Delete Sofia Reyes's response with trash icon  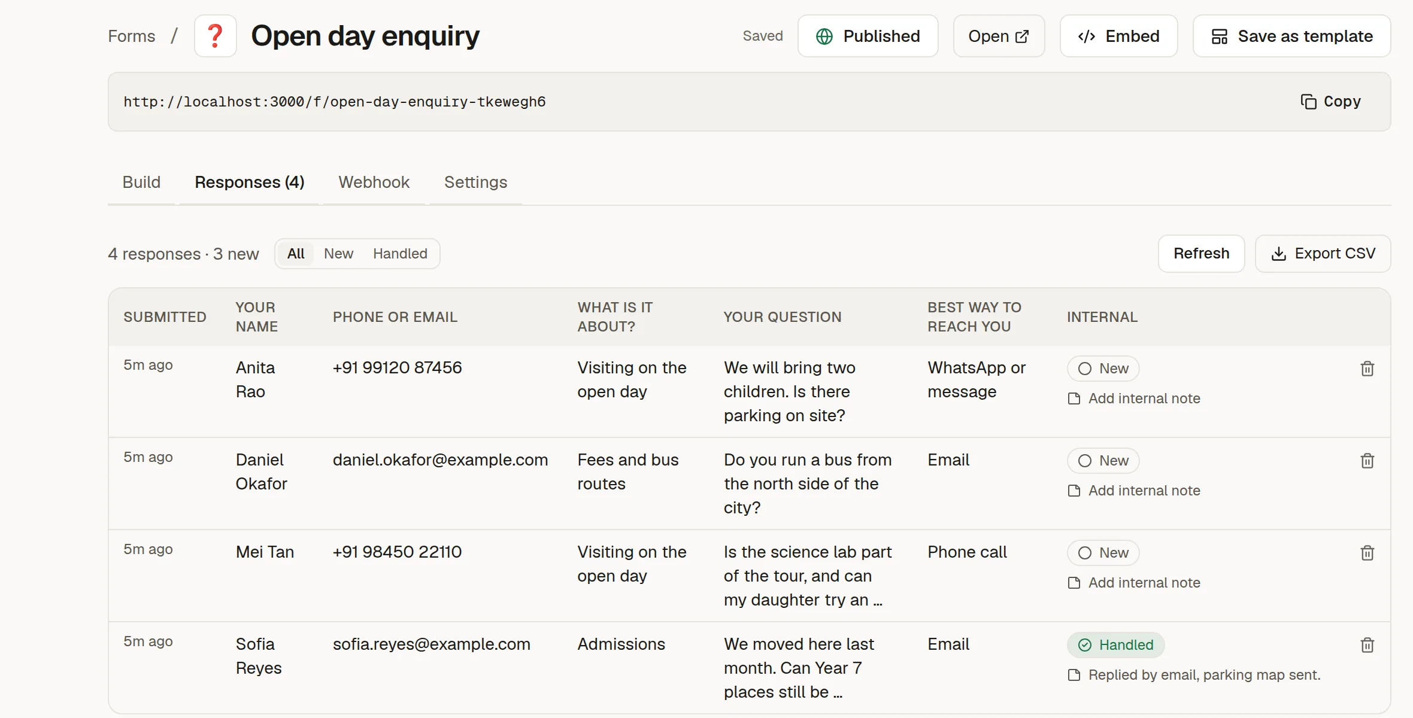[1367, 645]
